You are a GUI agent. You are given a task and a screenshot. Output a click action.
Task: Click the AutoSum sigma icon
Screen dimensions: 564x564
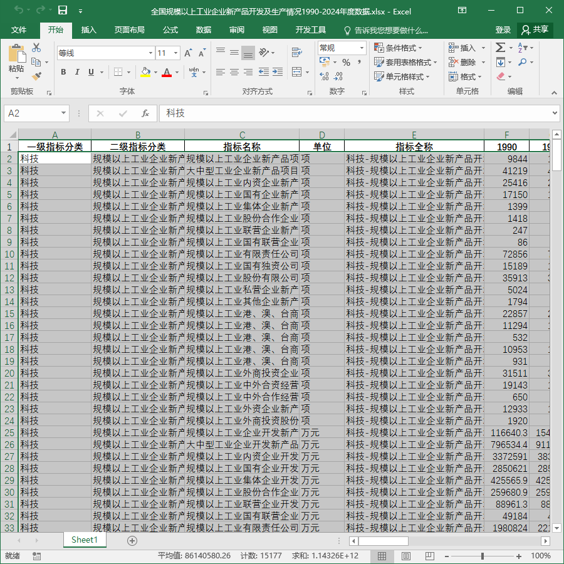500,48
